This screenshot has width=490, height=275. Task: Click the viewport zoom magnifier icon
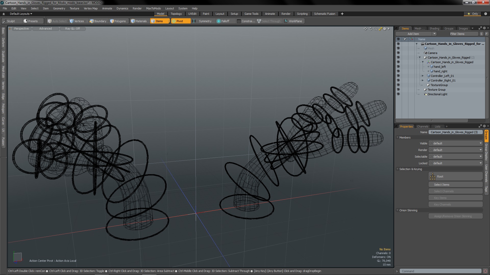click(x=375, y=29)
